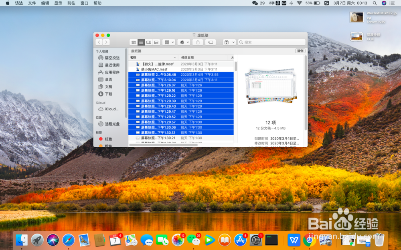Switch Finder to gallery cover flow view
Image resolution: width=401 pixels, height=250 pixels.
pyautogui.click(x=156, y=42)
